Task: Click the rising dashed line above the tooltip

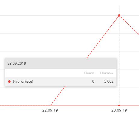Action: pyautogui.click(x=103, y=37)
